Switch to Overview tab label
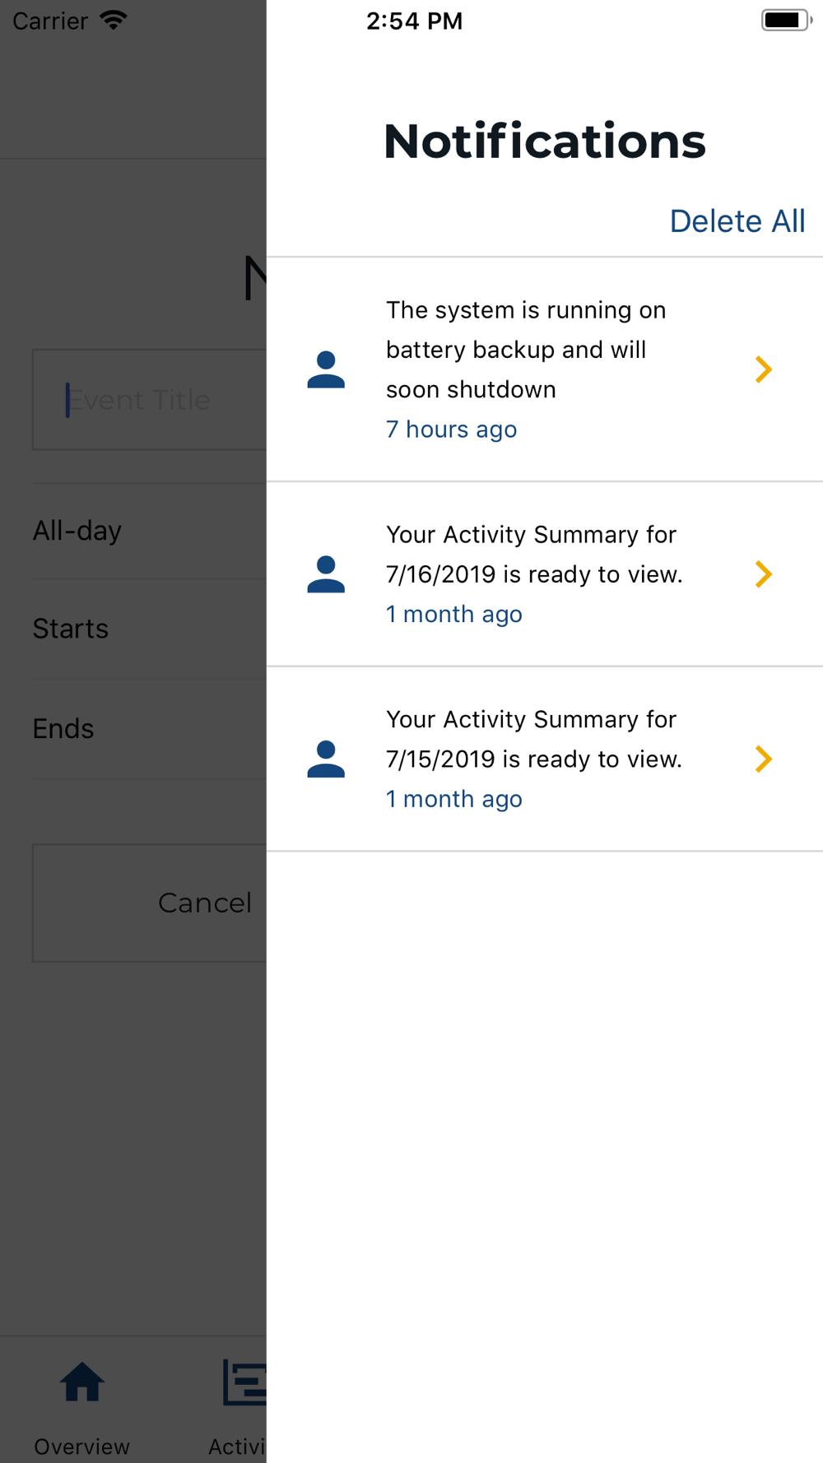The width and height of the screenshot is (823, 1463). coord(81,1447)
